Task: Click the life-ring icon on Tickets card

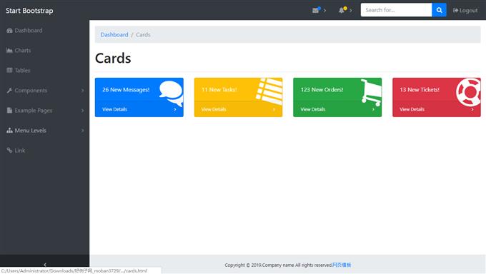Action: pyautogui.click(x=468, y=92)
